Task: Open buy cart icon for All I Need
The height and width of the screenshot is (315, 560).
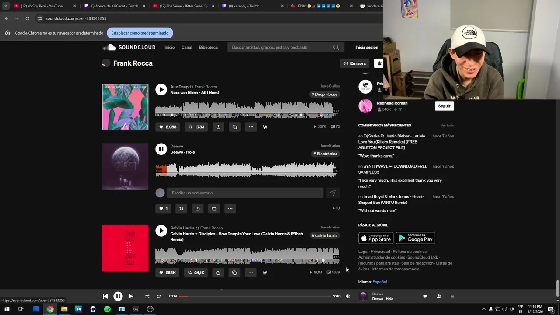Action: pyautogui.click(x=265, y=127)
